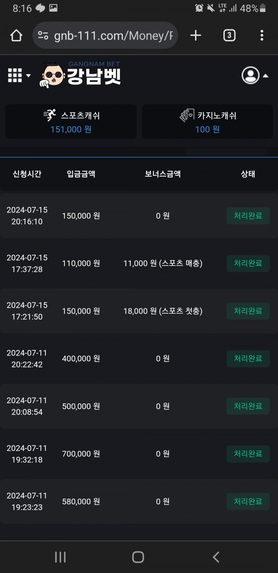
Task: Open a new tab with plus icon
Action: tap(196, 35)
